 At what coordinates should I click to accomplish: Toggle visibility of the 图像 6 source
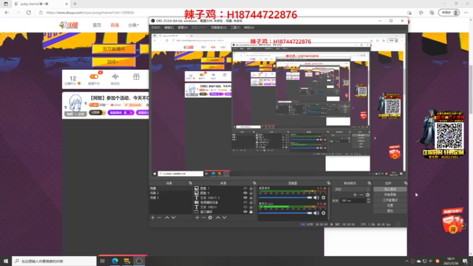point(245,193)
